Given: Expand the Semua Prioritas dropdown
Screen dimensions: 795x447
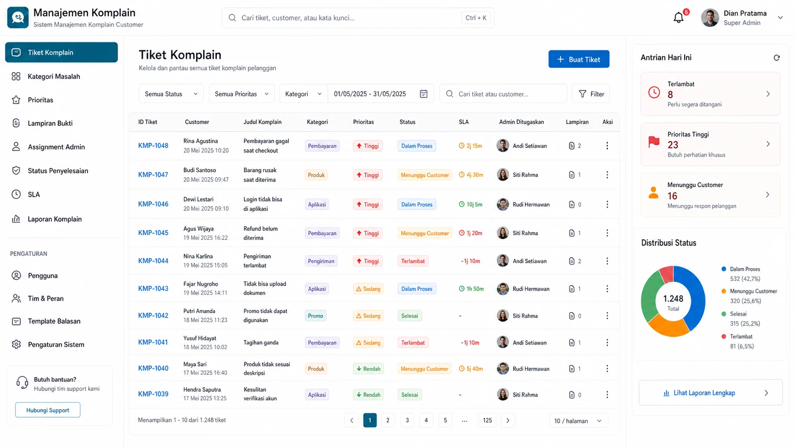Looking at the screenshot, I should pos(242,94).
